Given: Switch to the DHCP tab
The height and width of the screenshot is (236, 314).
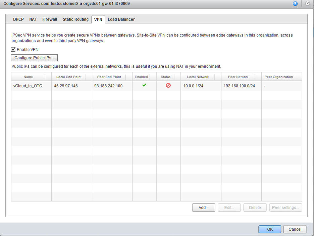Looking at the screenshot, I should (x=18, y=19).
